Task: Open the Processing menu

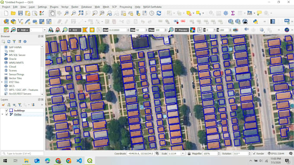Action: point(126,7)
